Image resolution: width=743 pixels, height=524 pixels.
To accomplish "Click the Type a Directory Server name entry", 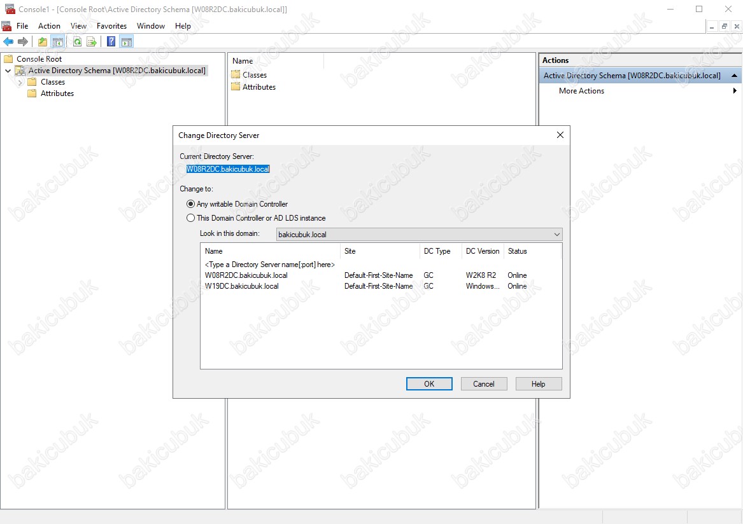I will pos(269,265).
